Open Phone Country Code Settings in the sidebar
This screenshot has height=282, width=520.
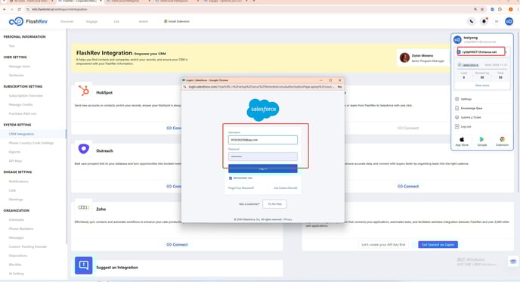[31, 143]
